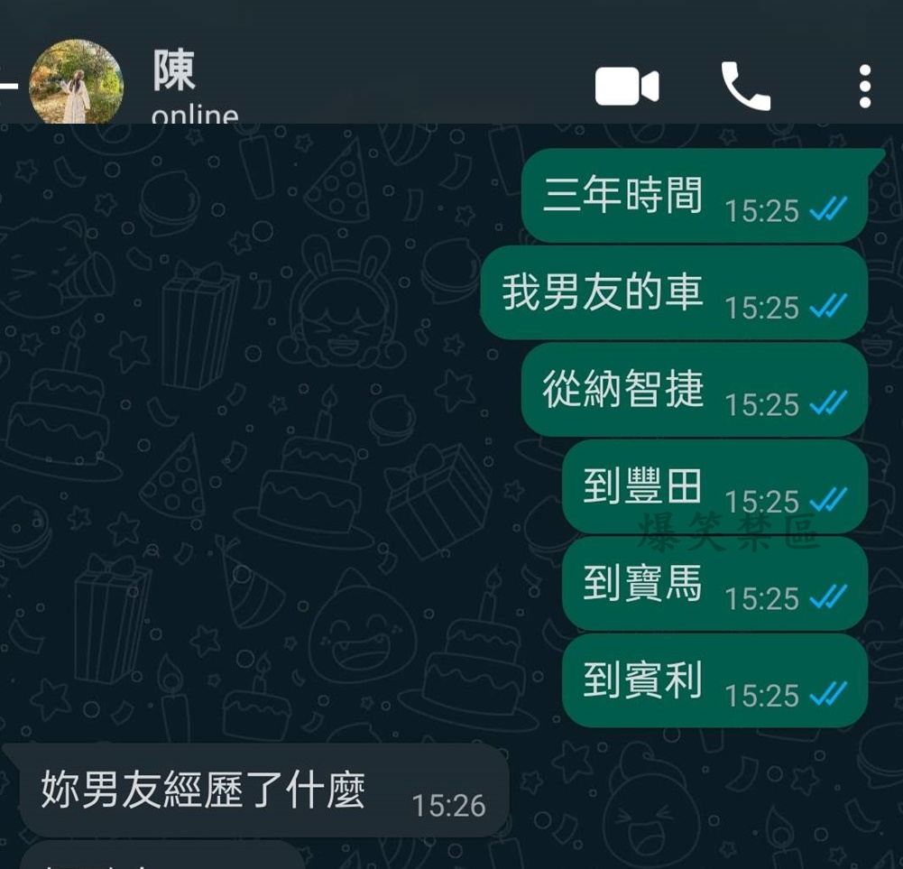The width and height of the screenshot is (903, 869).
Task: Tap the blue double ticks on 到賓利
Action: [828, 693]
